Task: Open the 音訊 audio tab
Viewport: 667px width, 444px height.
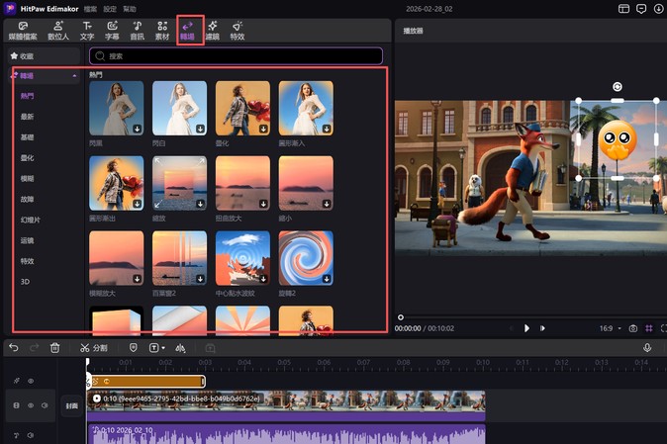Action: 137,31
